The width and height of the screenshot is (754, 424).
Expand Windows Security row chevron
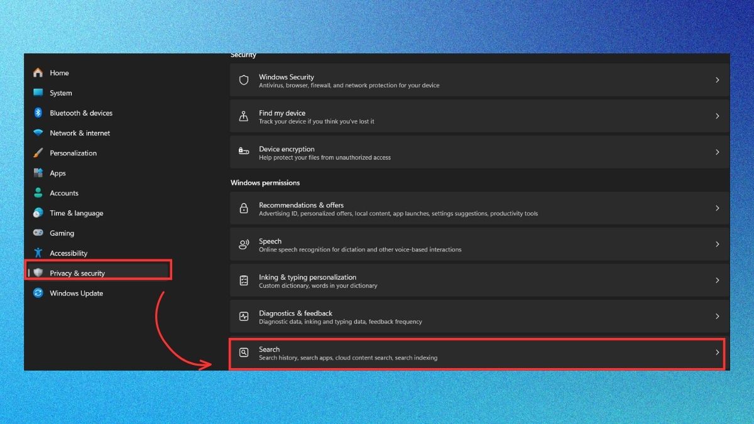coord(717,80)
